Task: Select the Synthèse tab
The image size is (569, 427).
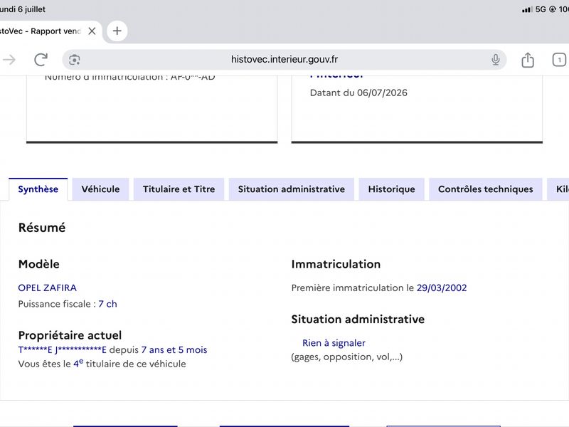Action: coord(38,189)
